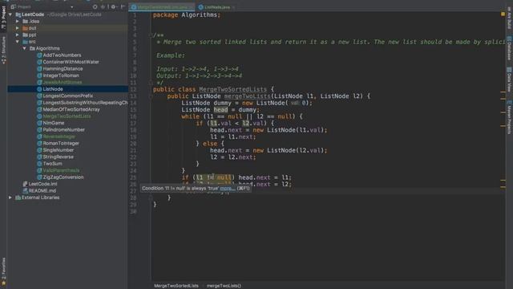Open ReverseInteger class

pos(59,136)
